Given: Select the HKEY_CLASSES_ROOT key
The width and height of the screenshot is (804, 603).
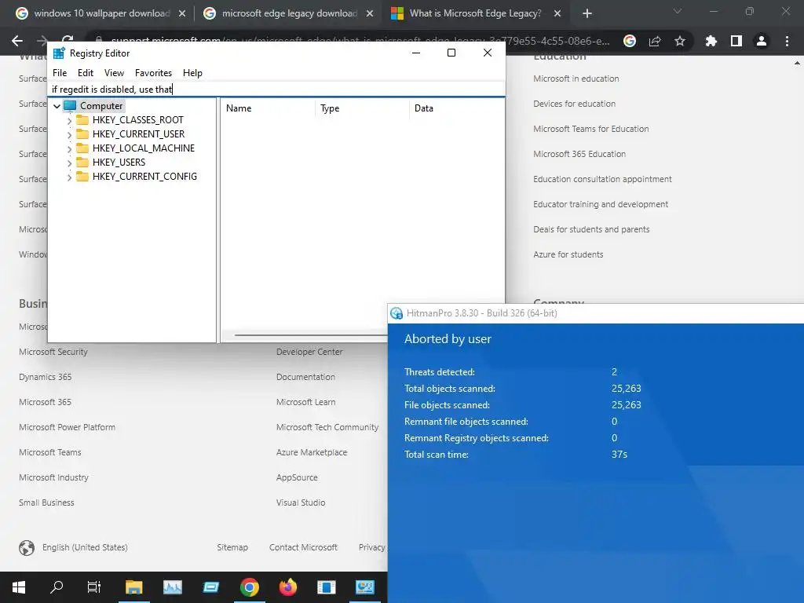Looking at the screenshot, I should click(138, 120).
